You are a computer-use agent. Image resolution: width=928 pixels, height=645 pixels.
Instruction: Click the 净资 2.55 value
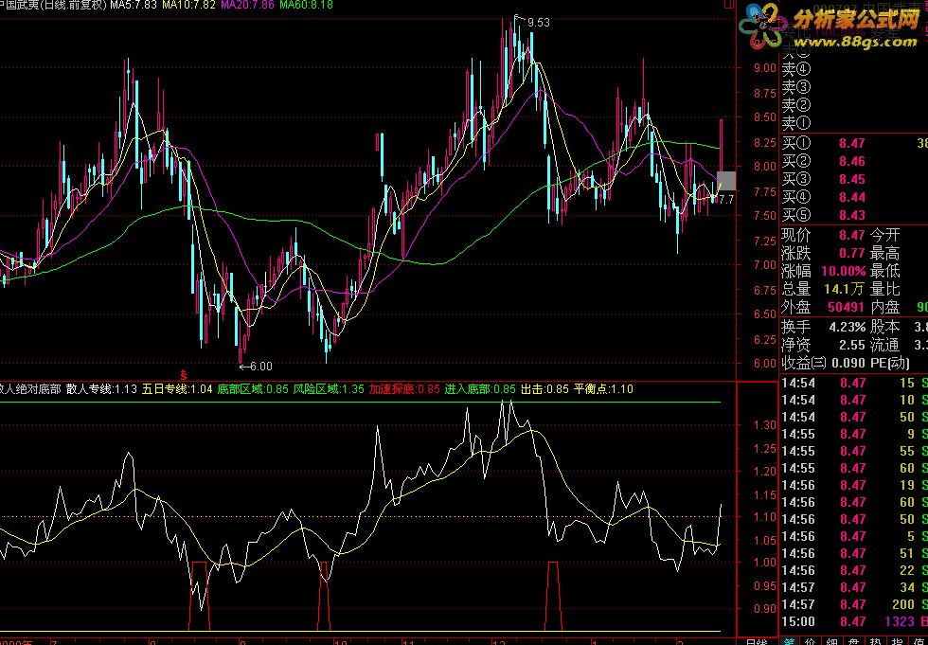(851, 345)
